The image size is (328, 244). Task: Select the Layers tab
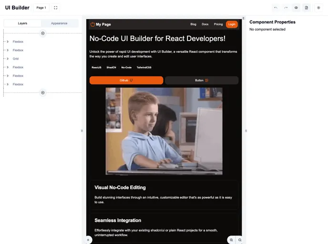pyautogui.click(x=22, y=23)
